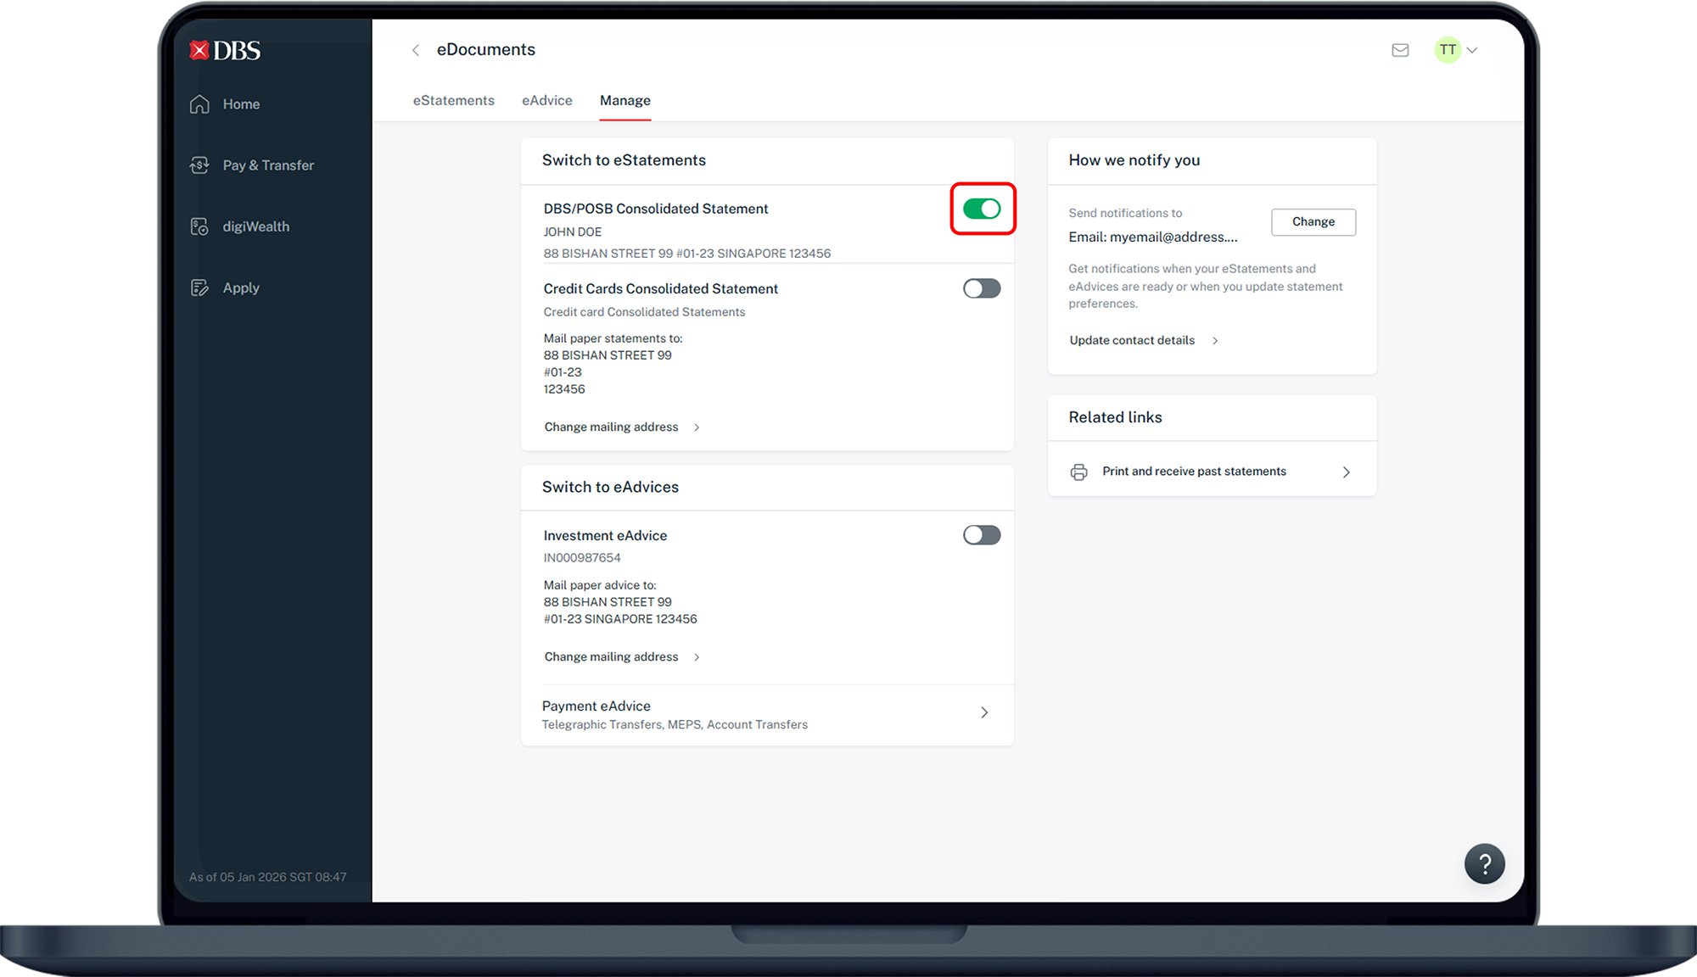Open Pay & Transfer sidebar icon

(199, 165)
